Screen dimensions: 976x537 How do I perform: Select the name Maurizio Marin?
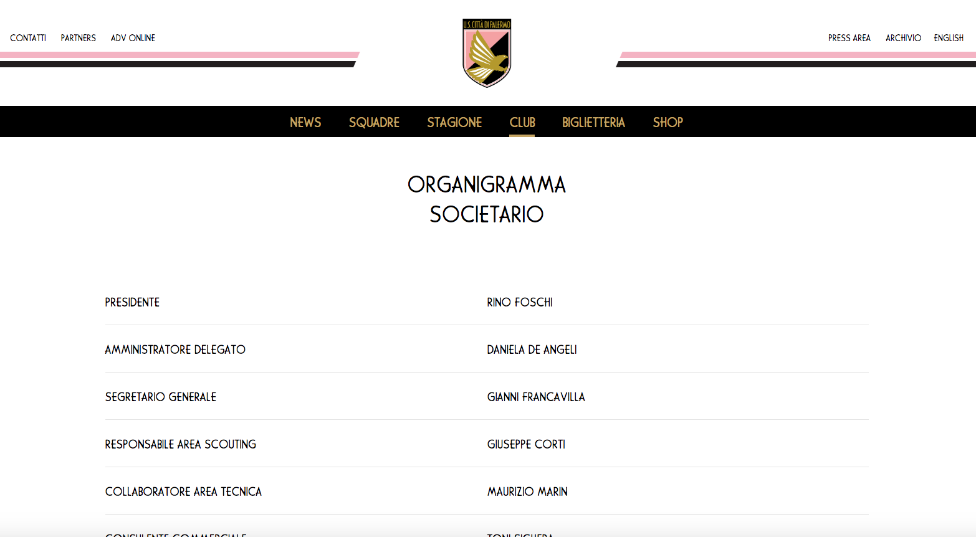click(527, 492)
